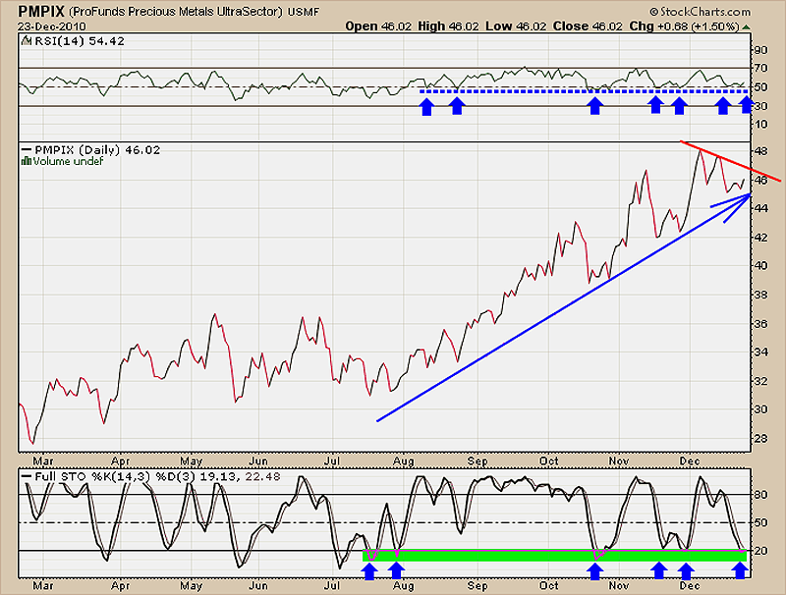Click Oct on the stochastic panel date axis
The height and width of the screenshot is (595, 786).
coord(549,585)
